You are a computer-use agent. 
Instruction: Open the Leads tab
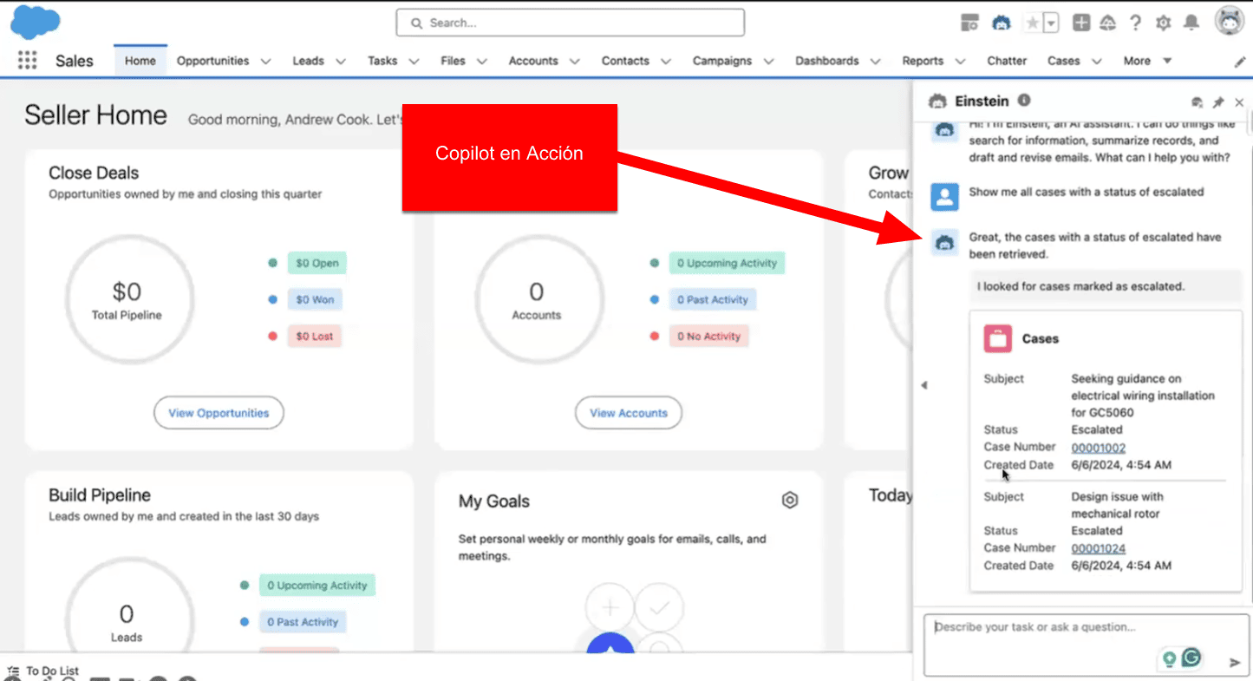pos(308,61)
